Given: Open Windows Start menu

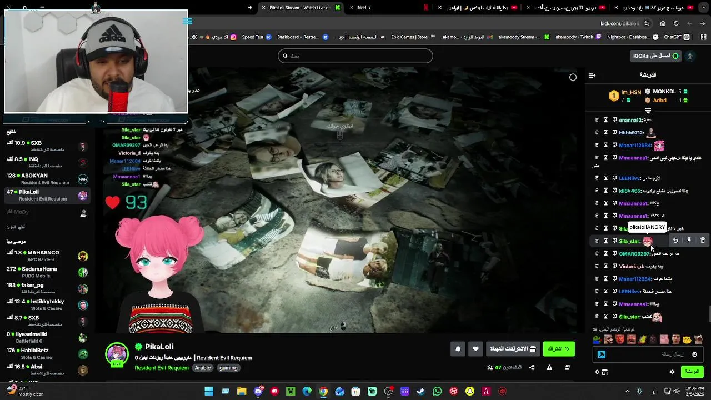Looking at the screenshot, I should [209, 391].
